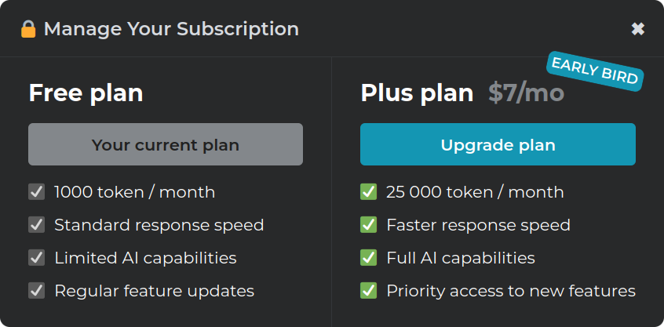Close the subscription dialog with X

(638, 29)
